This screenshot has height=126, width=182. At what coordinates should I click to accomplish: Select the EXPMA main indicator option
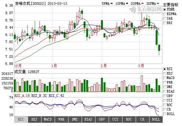(x=165, y=14)
